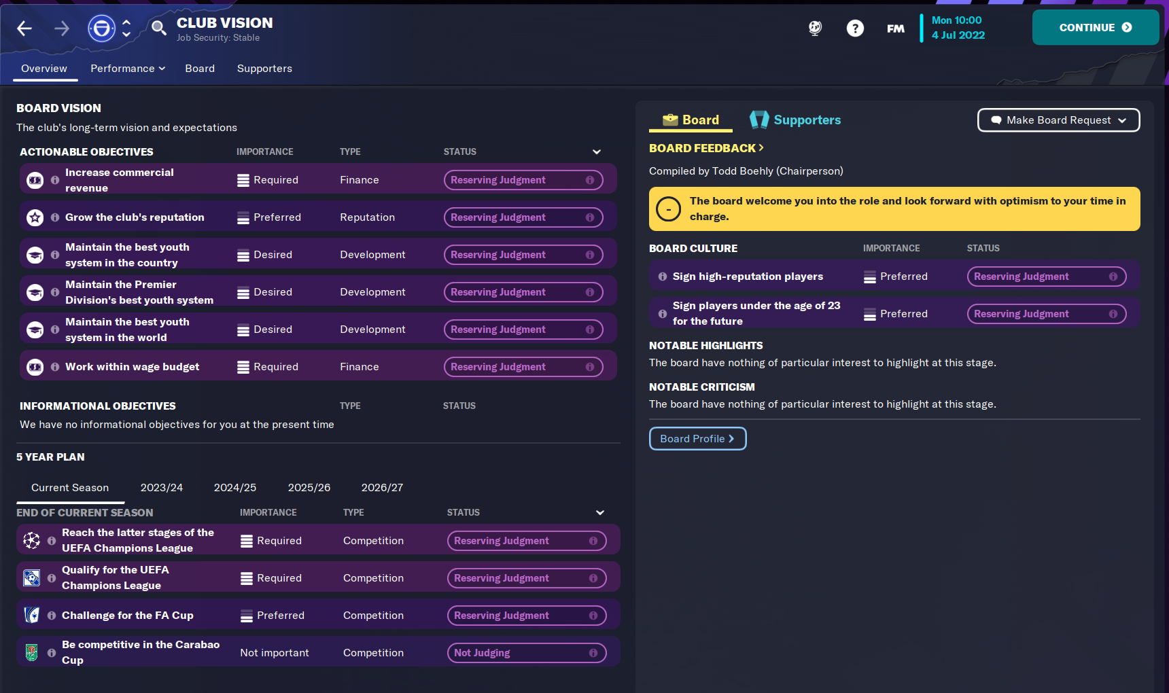Click the board welcome message banner
This screenshot has width=1169, height=693.
point(894,209)
